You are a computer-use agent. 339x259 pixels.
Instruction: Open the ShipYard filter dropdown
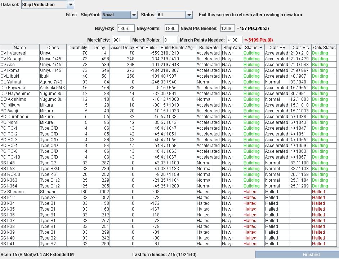coord(134,15)
